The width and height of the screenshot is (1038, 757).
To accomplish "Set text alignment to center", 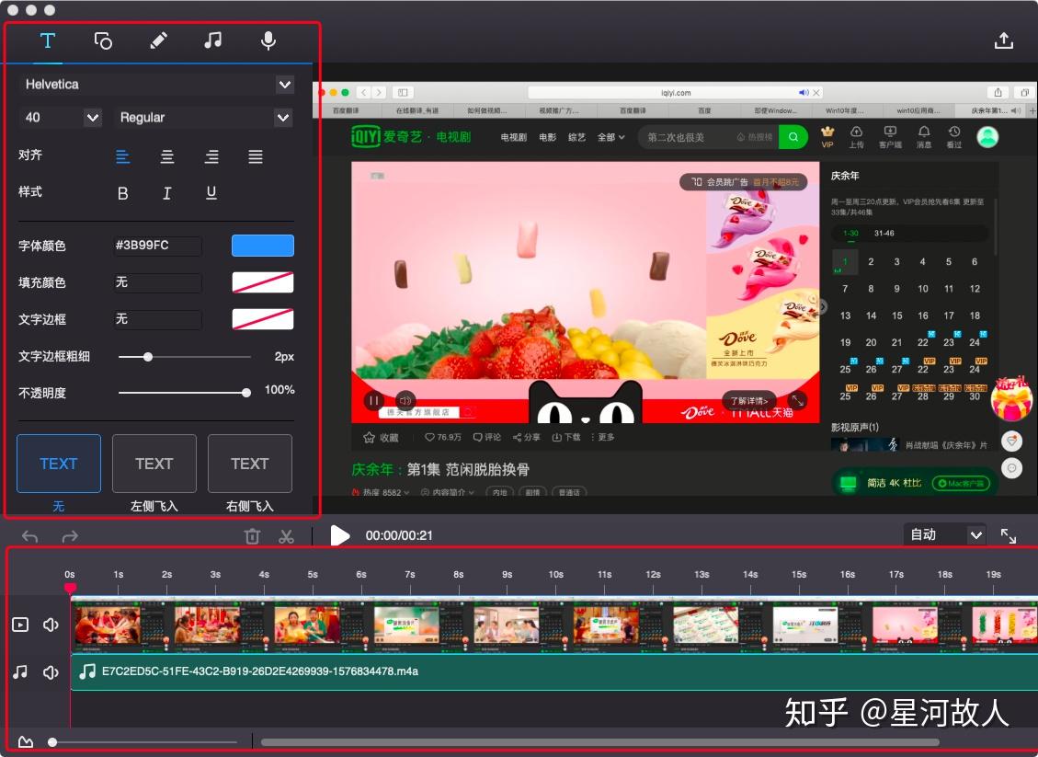I will click(x=167, y=156).
